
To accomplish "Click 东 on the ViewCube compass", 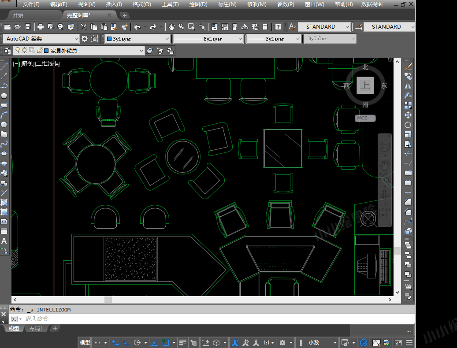I will coord(384,85).
